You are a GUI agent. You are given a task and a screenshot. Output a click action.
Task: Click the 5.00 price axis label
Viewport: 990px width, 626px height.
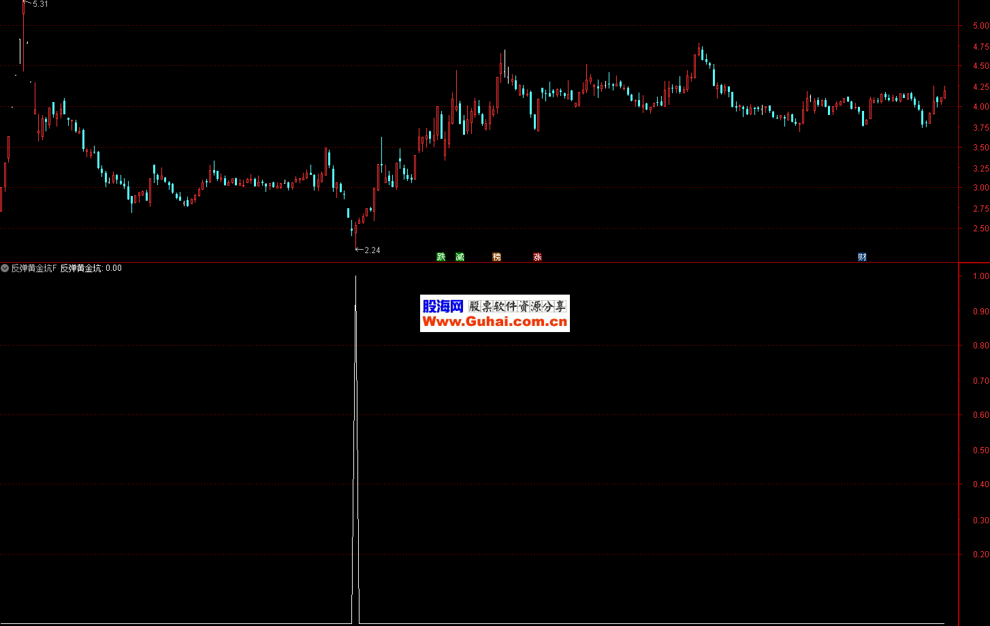(980, 26)
